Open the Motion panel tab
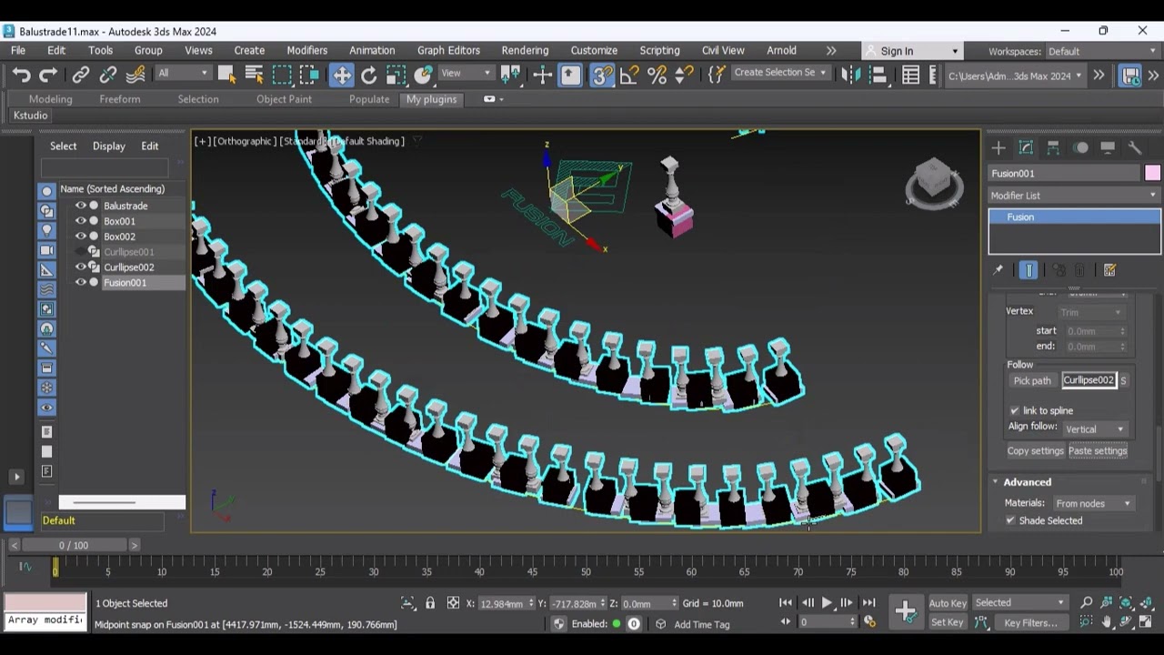The image size is (1164, 655). (1080, 147)
